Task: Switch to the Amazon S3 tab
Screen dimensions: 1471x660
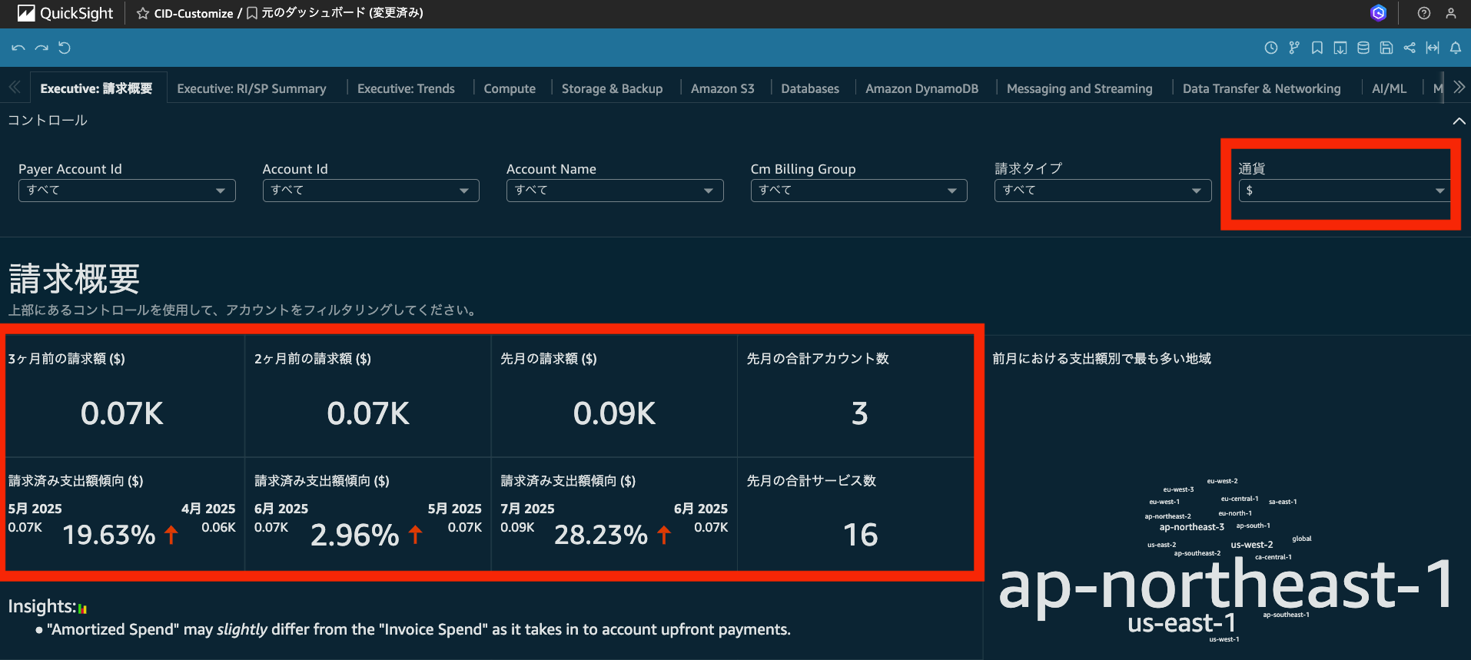Action: [722, 88]
